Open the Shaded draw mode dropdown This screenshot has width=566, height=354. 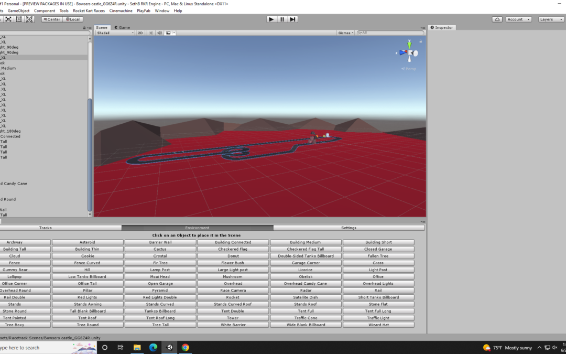click(115, 33)
